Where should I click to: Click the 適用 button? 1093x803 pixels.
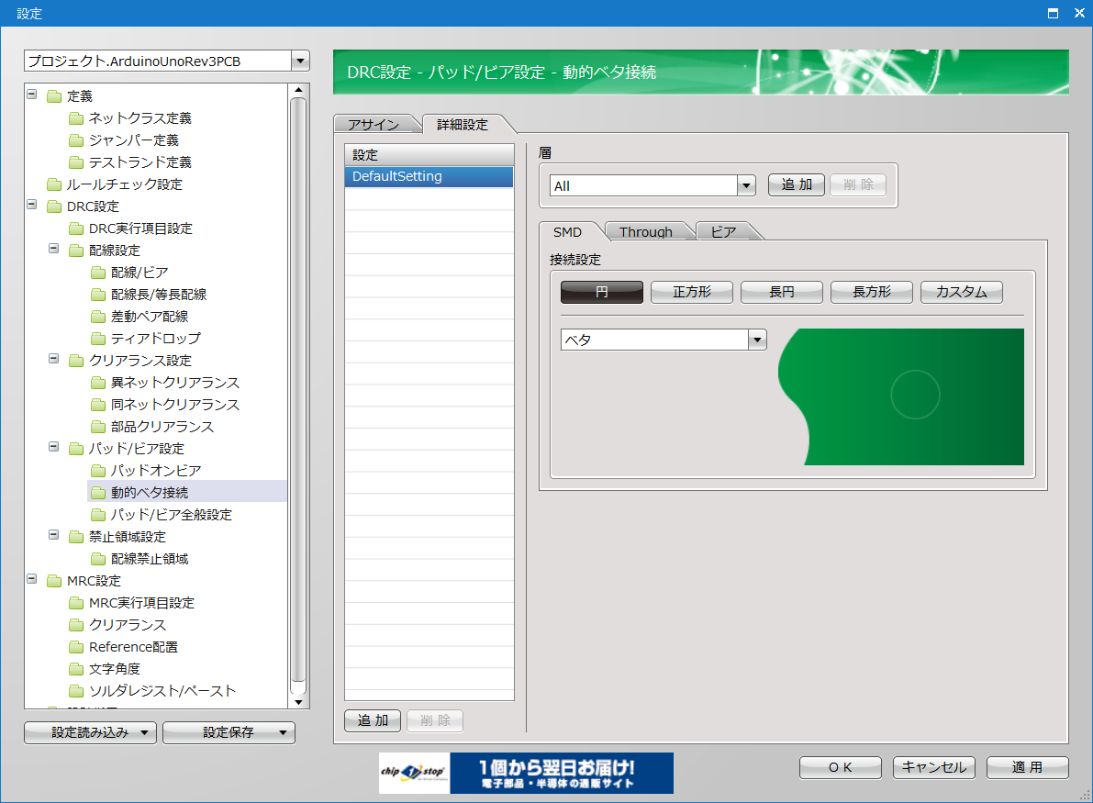[x=1027, y=767]
